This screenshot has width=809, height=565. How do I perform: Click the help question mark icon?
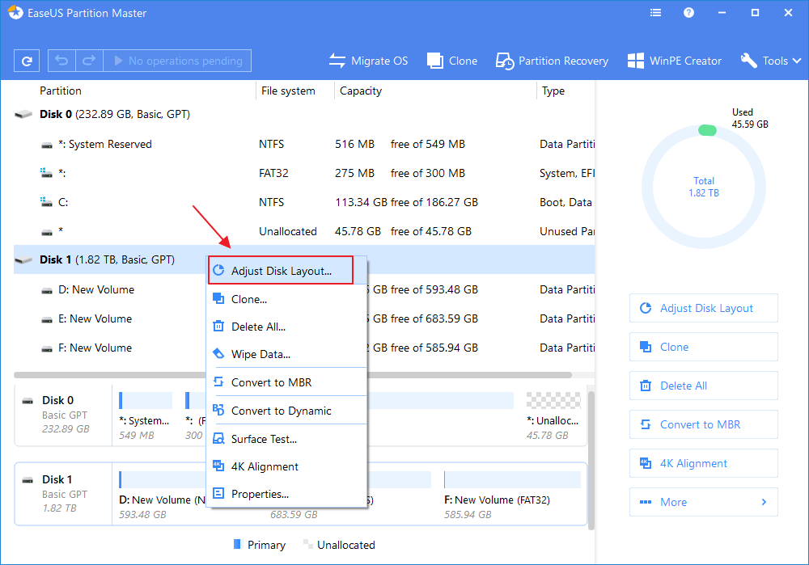688,13
